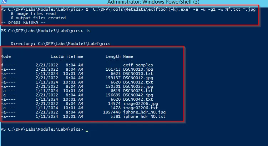Select the DSCN0012.txt file name
268x146 pixels.
click(x=138, y=82)
